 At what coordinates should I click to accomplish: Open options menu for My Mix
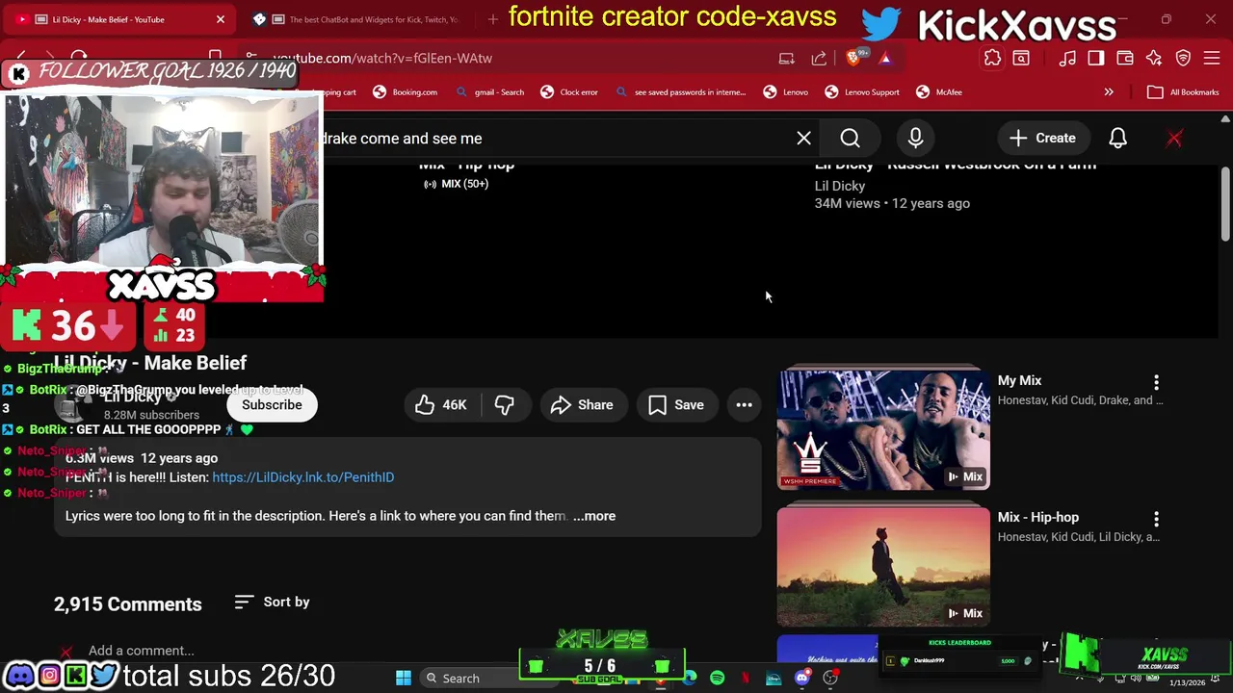[x=1156, y=382]
